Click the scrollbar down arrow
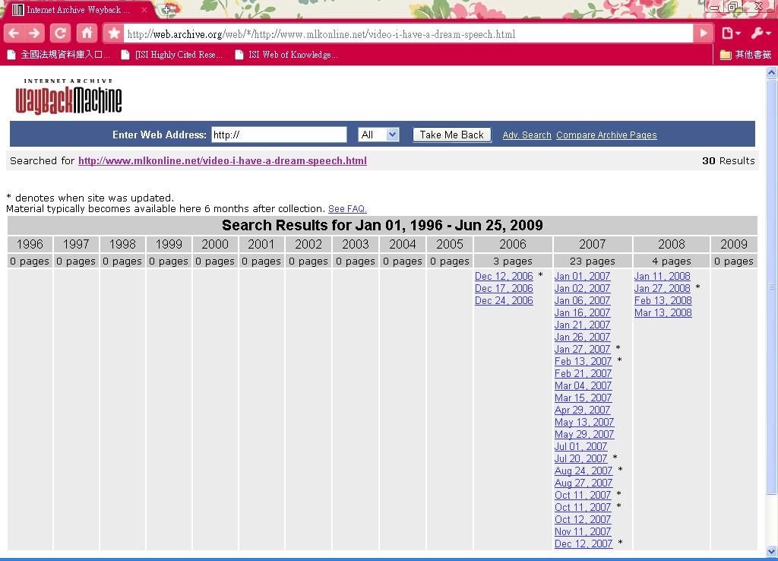This screenshot has height=561, width=778. tap(772, 551)
